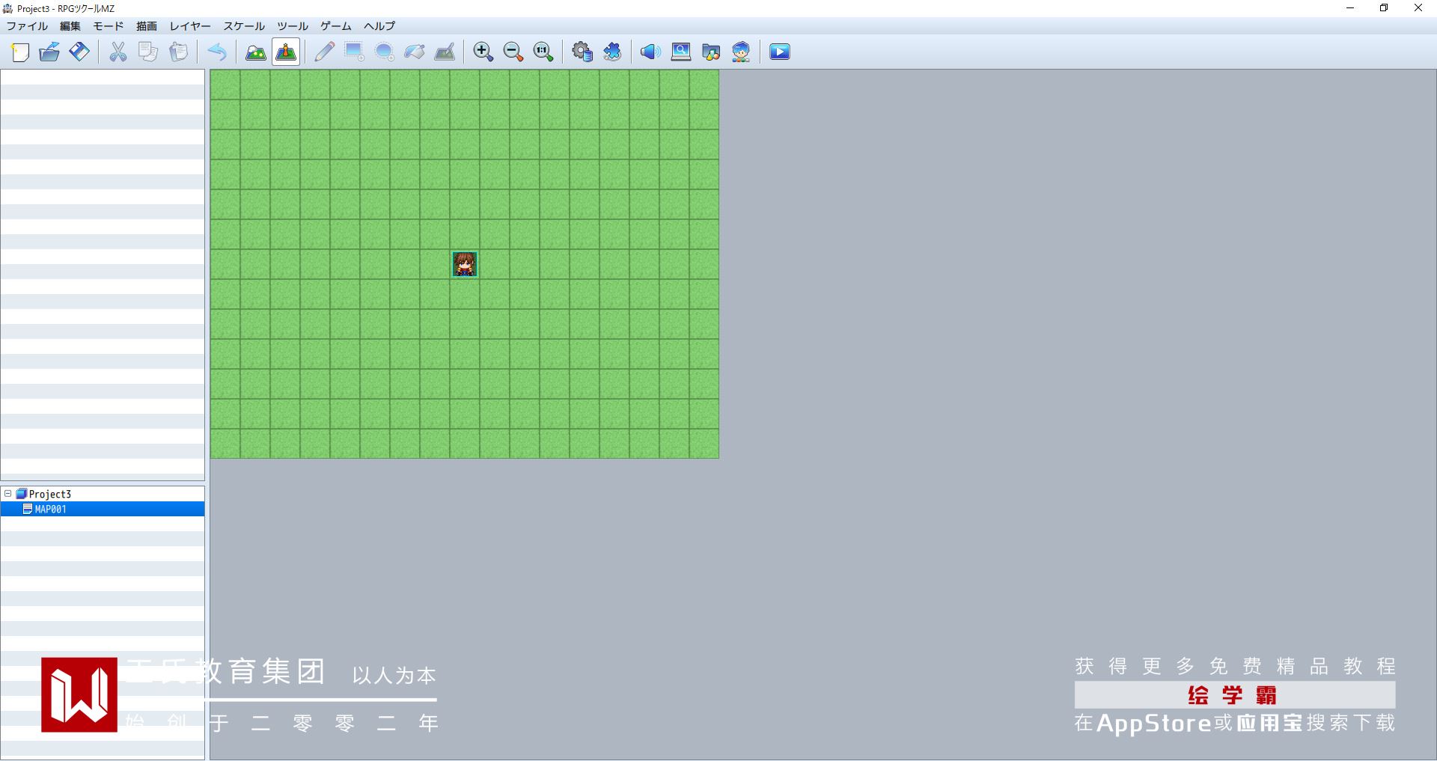Click the Copy icon in the toolbar
1437x761 pixels.
148,52
